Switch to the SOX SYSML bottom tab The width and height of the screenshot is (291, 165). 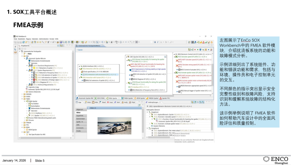[x=100, y=98]
